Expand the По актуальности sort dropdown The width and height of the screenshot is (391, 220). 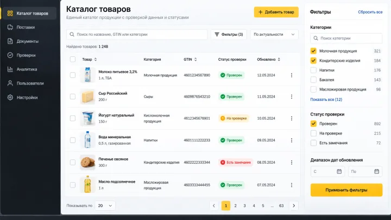click(274, 34)
